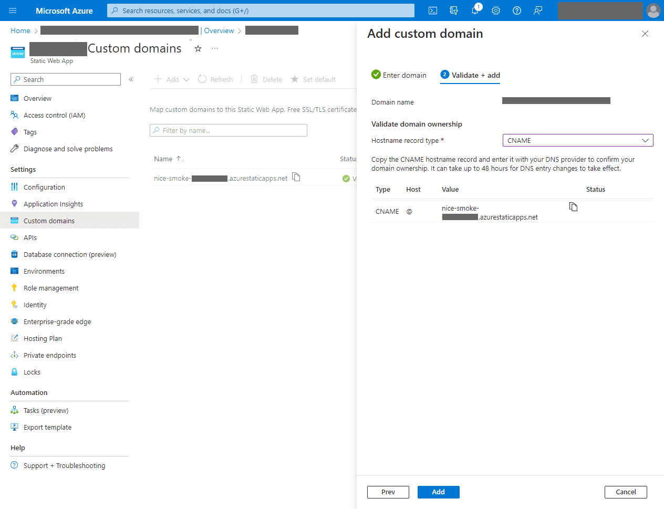Click the Prev button

388,492
